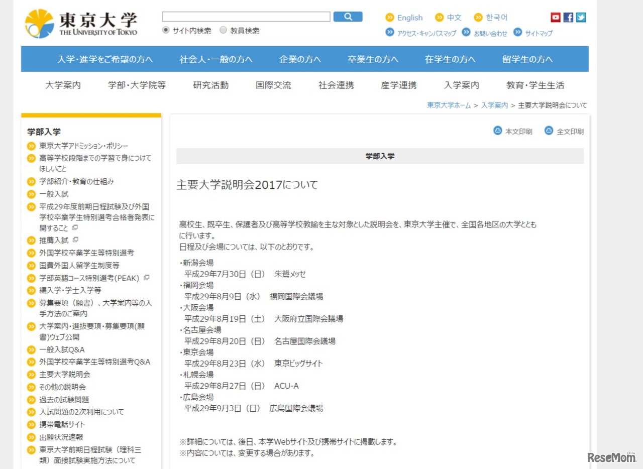
Task: Click the magnifying glass search button
Action: click(348, 17)
